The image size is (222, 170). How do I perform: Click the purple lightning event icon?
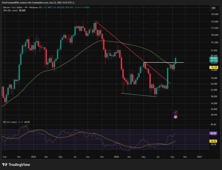click(x=175, y=113)
